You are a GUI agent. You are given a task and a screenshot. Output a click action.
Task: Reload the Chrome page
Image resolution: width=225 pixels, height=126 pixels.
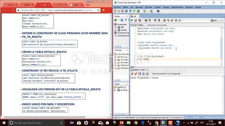point(13,10)
